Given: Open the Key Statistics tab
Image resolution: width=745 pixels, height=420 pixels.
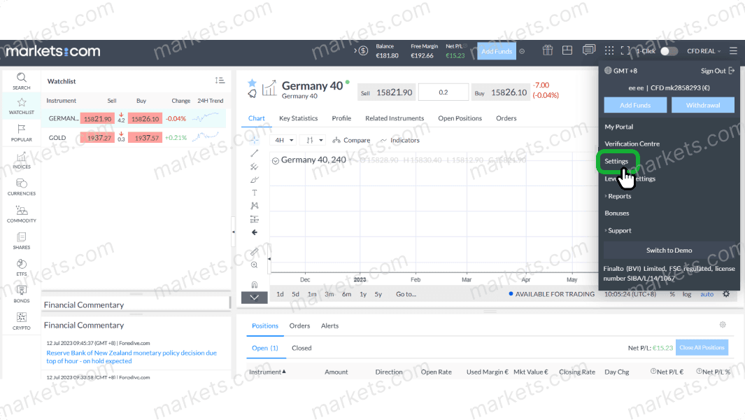Looking at the screenshot, I should pyautogui.click(x=299, y=118).
